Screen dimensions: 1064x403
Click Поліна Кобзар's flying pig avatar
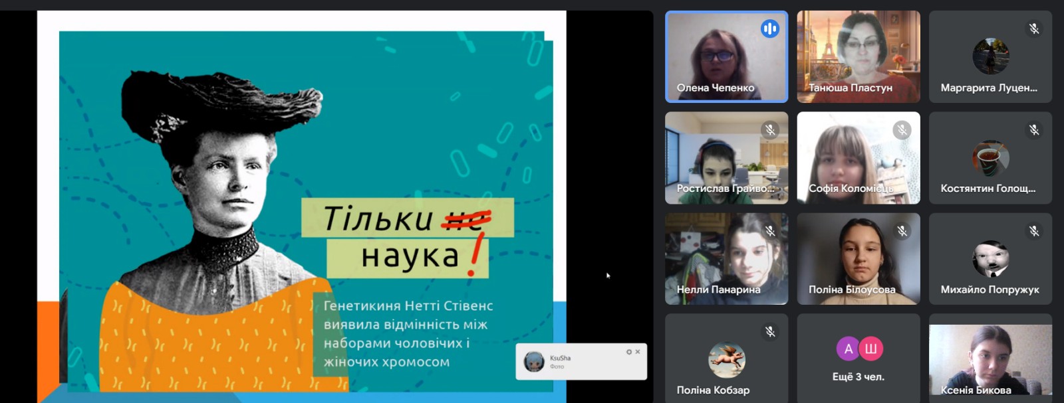pos(726,359)
